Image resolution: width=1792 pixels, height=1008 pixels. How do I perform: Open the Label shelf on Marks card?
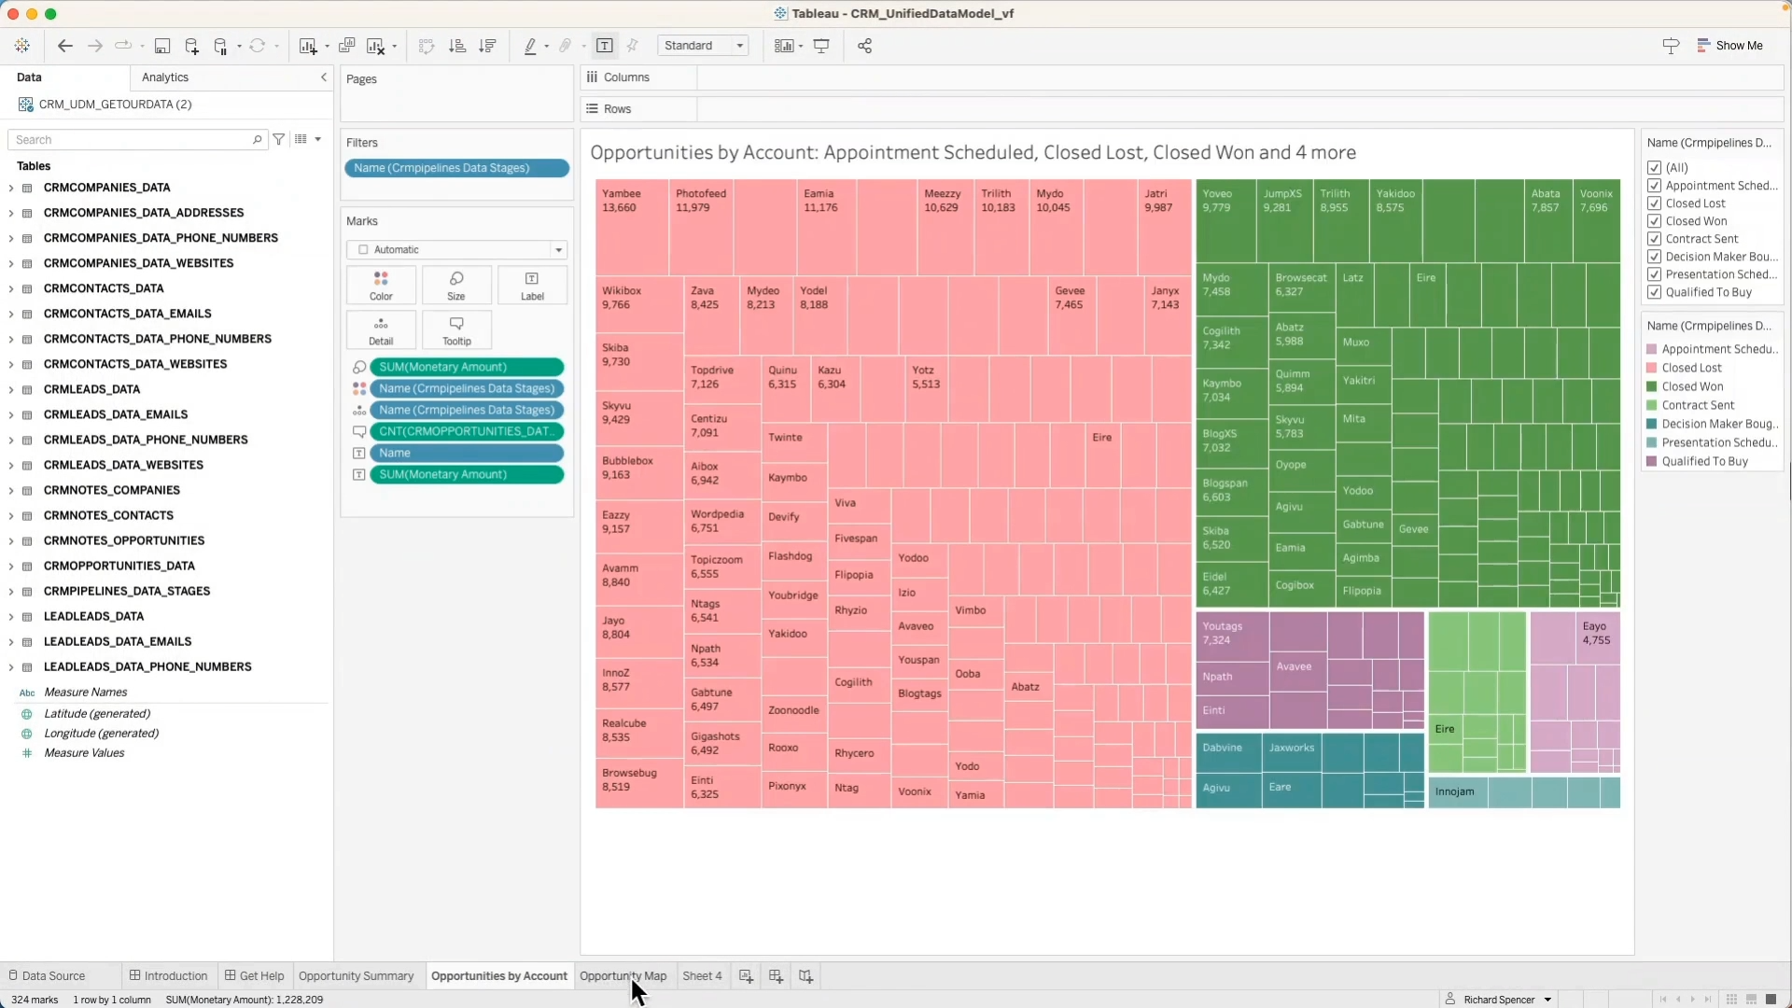click(x=532, y=285)
